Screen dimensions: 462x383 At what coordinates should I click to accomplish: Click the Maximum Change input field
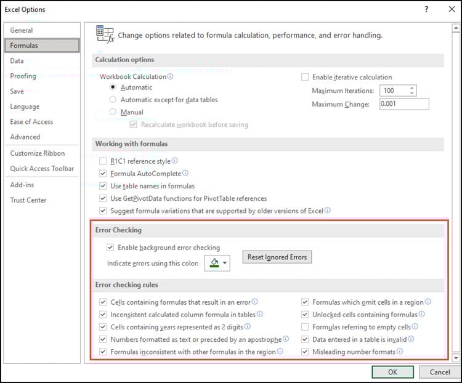pyautogui.click(x=404, y=104)
